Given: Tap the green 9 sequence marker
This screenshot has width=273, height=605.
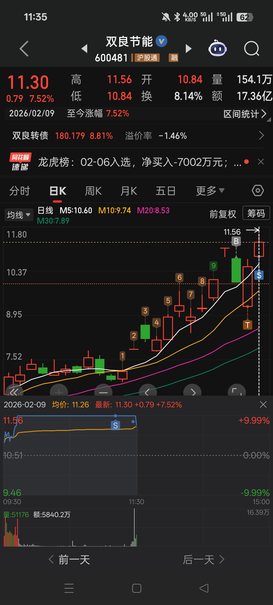Looking at the screenshot, I should click(x=214, y=266).
